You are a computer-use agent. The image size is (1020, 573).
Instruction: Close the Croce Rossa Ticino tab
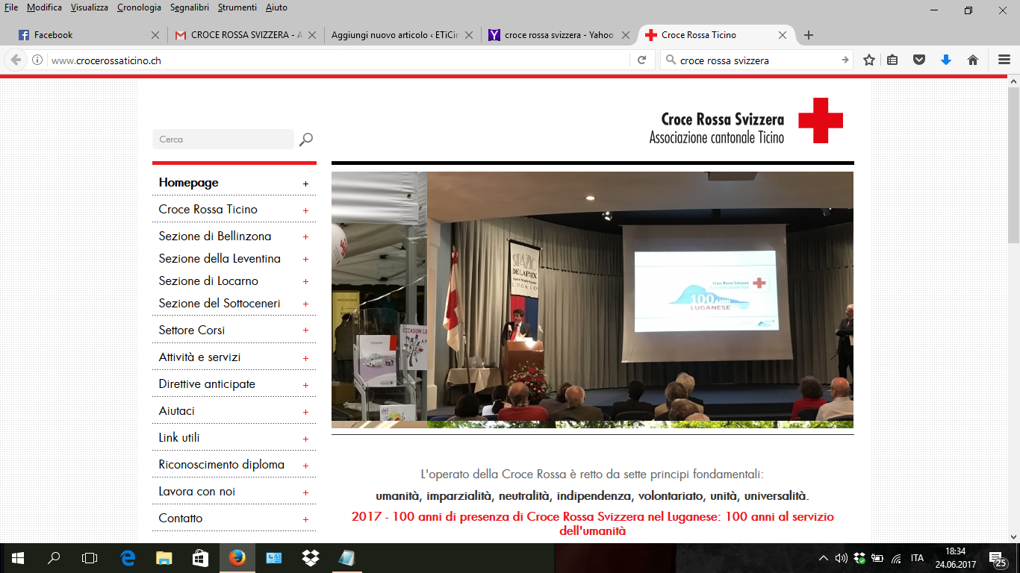pyautogui.click(x=783, y=35)
